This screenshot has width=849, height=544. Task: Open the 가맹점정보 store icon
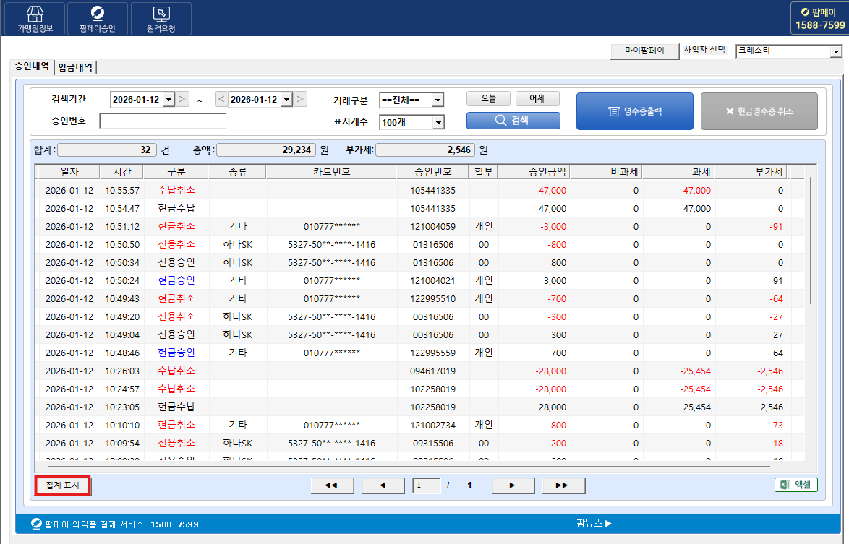coord(35,18)
